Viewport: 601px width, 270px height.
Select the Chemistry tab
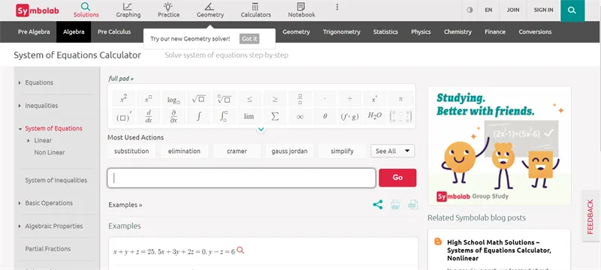[458, 31]
